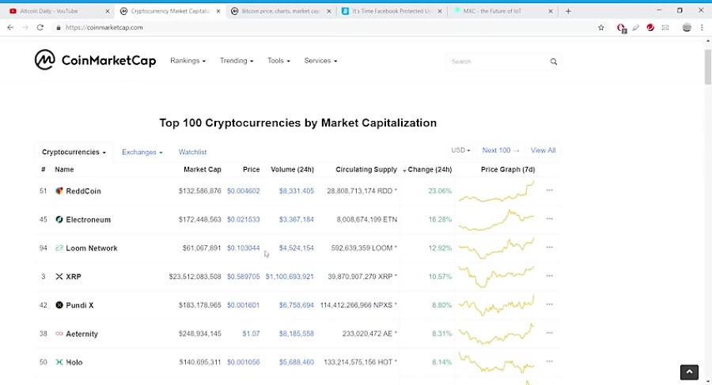Click the View All link

click(543, 150)
